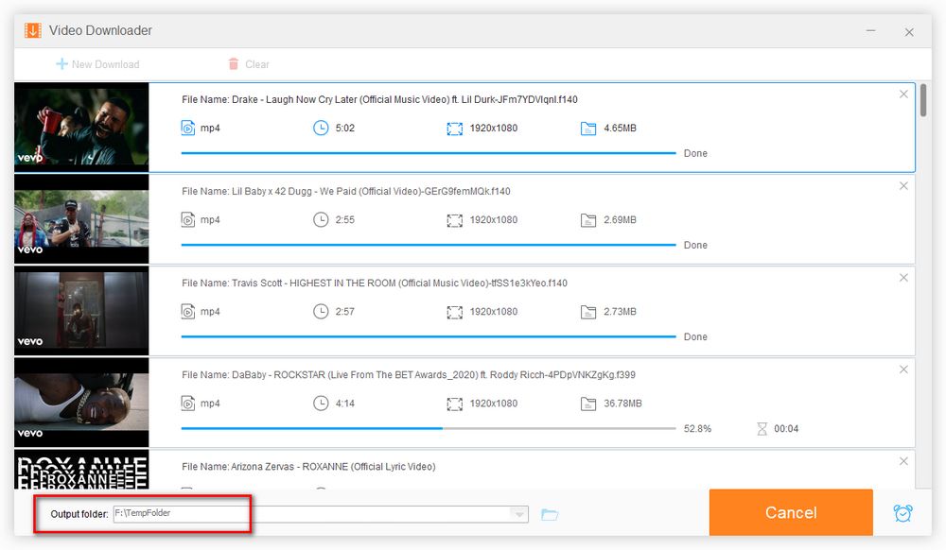Click the mp4 format icon for DaBaby video
The width and height of the screenshot is (946, 550).
pos(187,403)
